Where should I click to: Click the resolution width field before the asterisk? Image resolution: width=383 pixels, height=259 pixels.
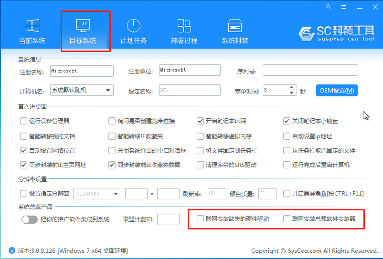[x=136, y=194]
